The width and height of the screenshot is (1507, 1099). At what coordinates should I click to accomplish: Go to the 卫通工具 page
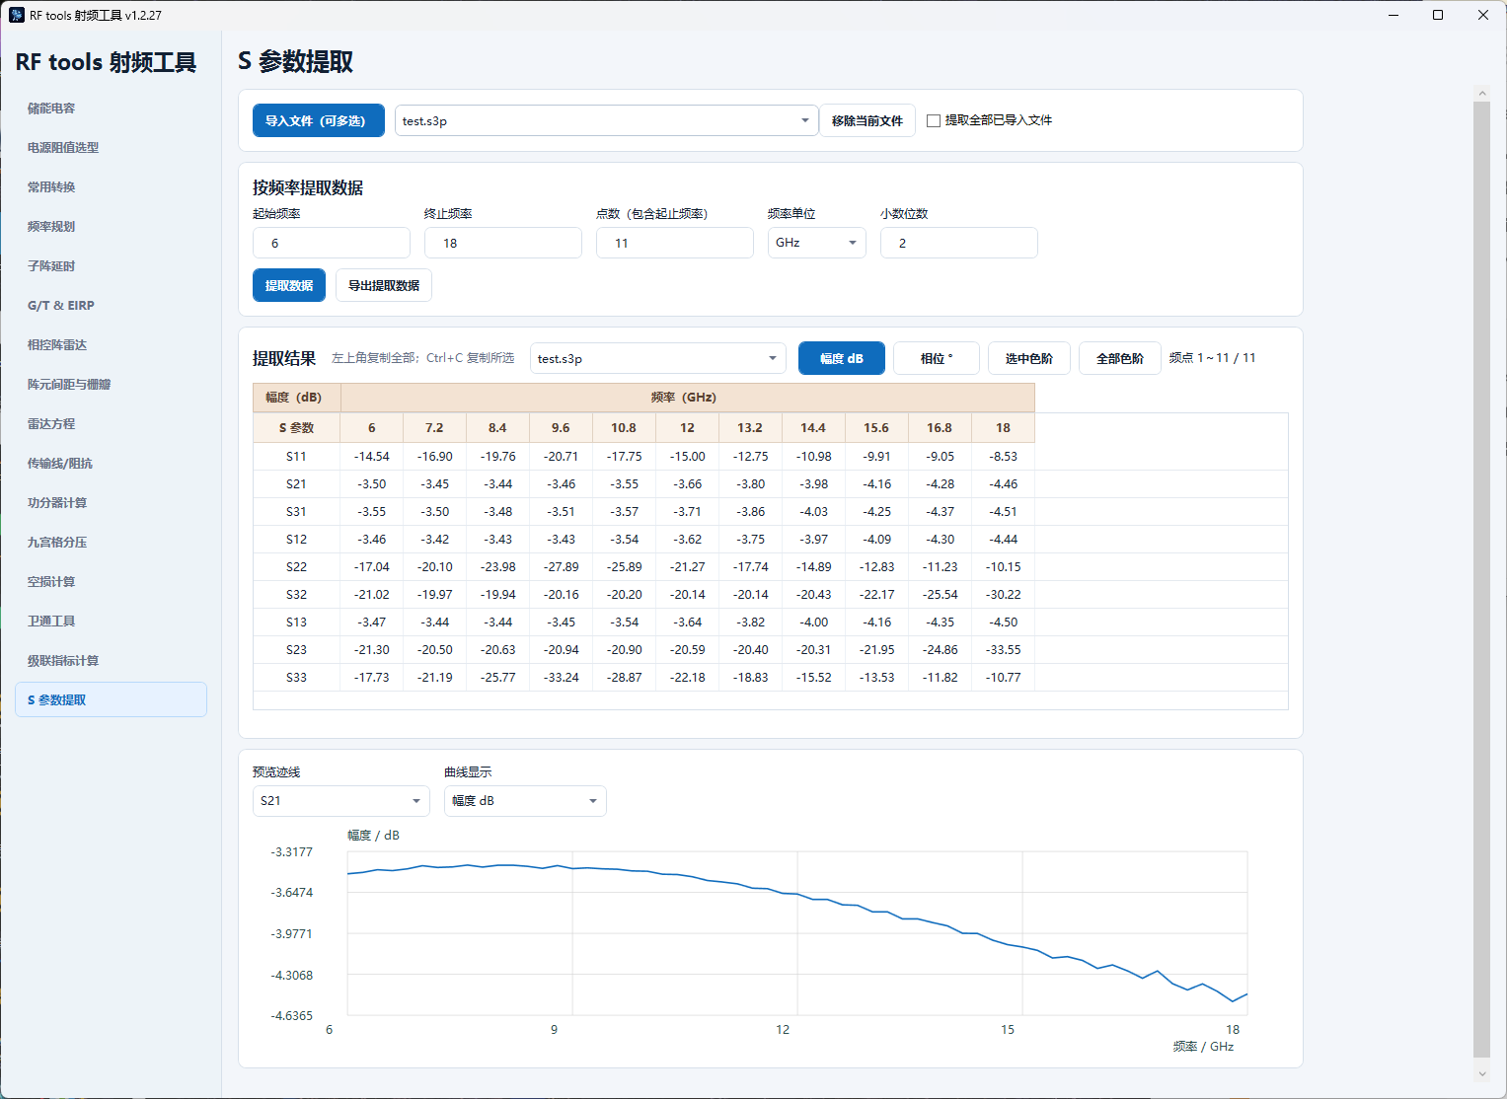[111, 622]
